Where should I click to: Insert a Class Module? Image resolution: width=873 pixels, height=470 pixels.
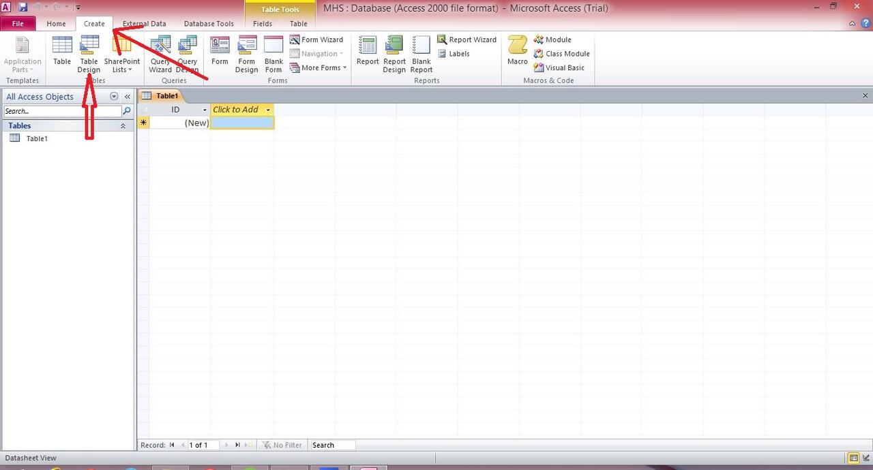click(562, 53)
